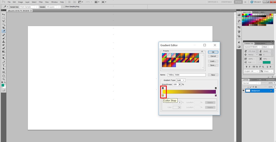Viewport: 276px width, 142px height.
Task: Select the left opacity stop above gradient
Action: point(163,88)
